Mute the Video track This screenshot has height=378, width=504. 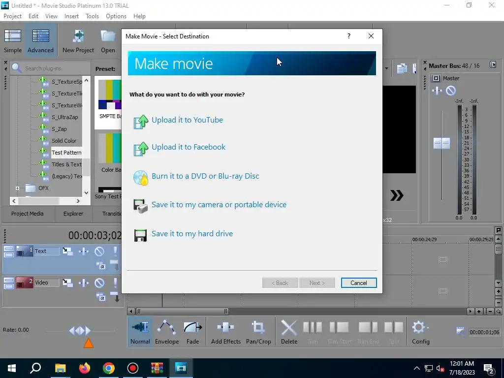pyautogui.click(x=99, y=283)
